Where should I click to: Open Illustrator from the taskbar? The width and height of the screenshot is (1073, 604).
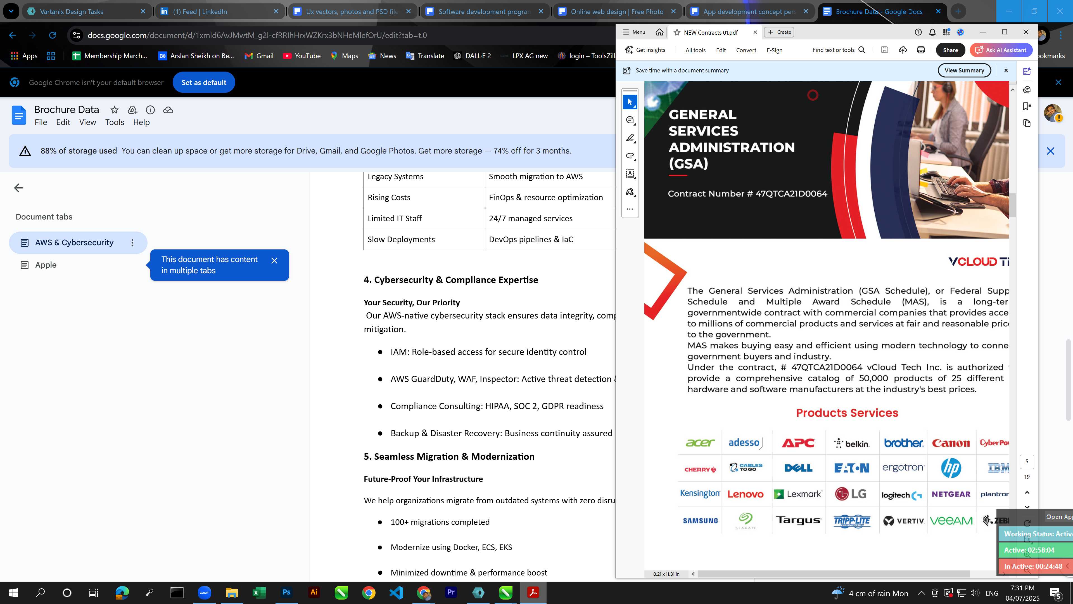click(x=314, y=592)
